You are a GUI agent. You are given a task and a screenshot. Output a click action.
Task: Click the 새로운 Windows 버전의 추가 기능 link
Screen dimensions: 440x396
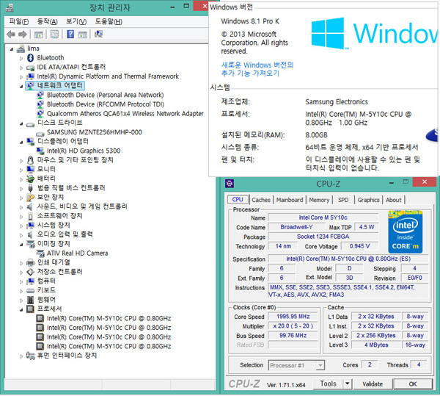[x=257, y=69]
